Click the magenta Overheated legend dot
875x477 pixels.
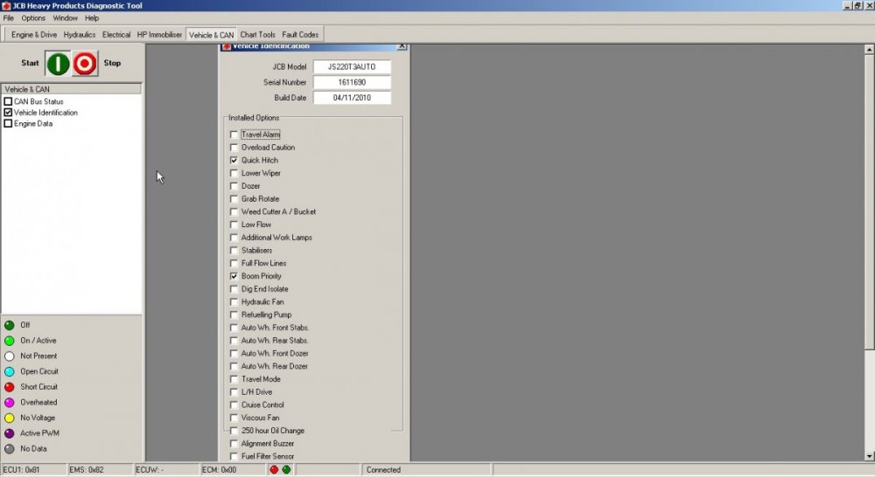pyautogui.click(x=10, y=403)
